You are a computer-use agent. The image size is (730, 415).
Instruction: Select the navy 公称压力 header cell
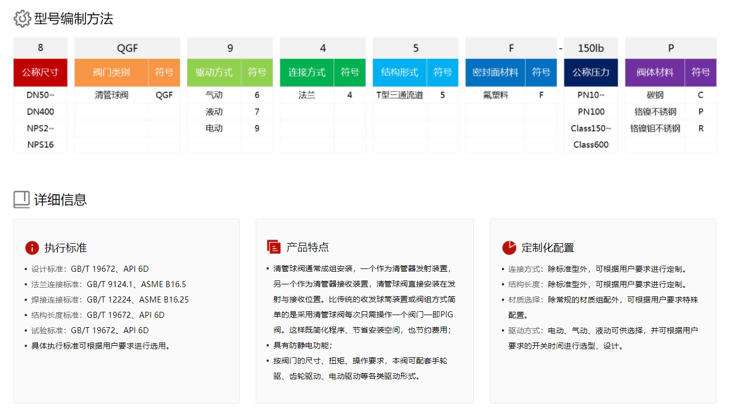(x=591, y=72)
